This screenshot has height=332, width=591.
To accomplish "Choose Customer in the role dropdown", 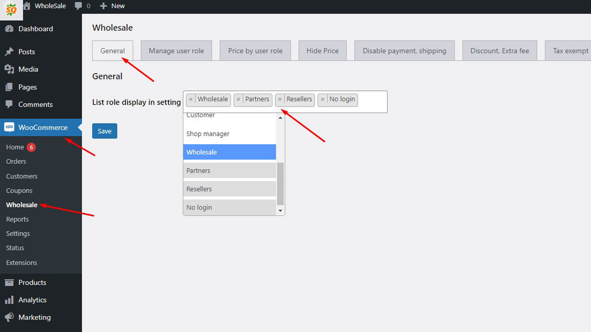I will click(229, 116).
